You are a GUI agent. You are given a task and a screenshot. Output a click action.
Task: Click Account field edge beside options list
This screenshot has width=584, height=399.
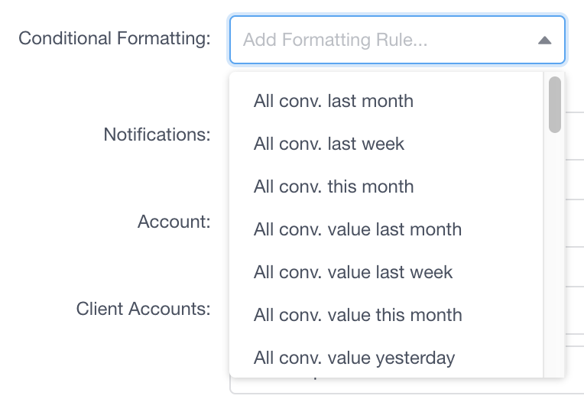575,223
